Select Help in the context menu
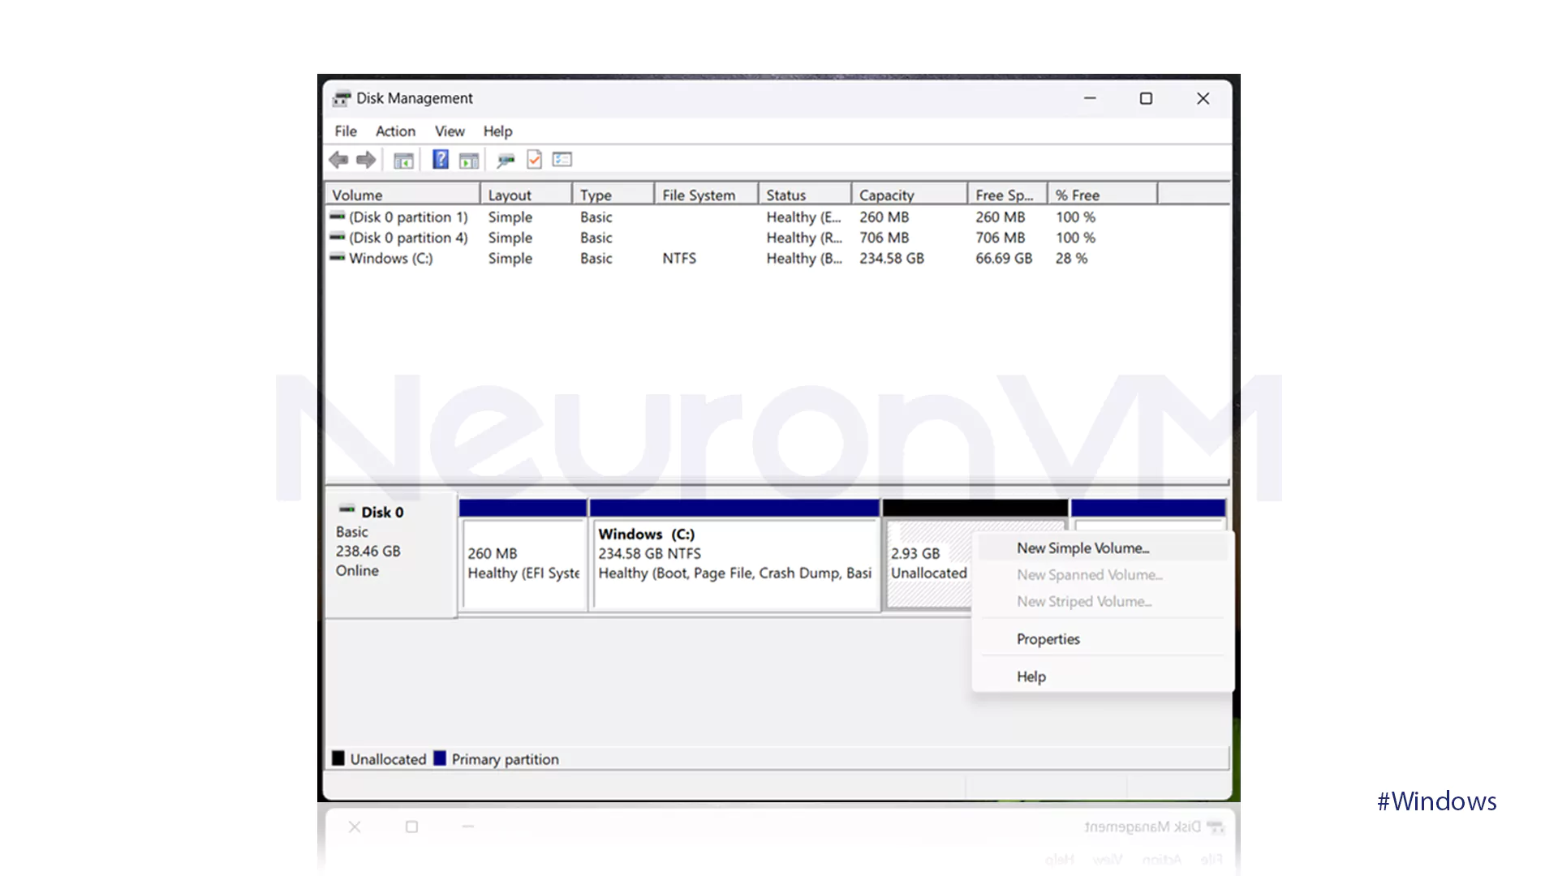This screenshot has height=876, width=1558. pos(1103,676)
